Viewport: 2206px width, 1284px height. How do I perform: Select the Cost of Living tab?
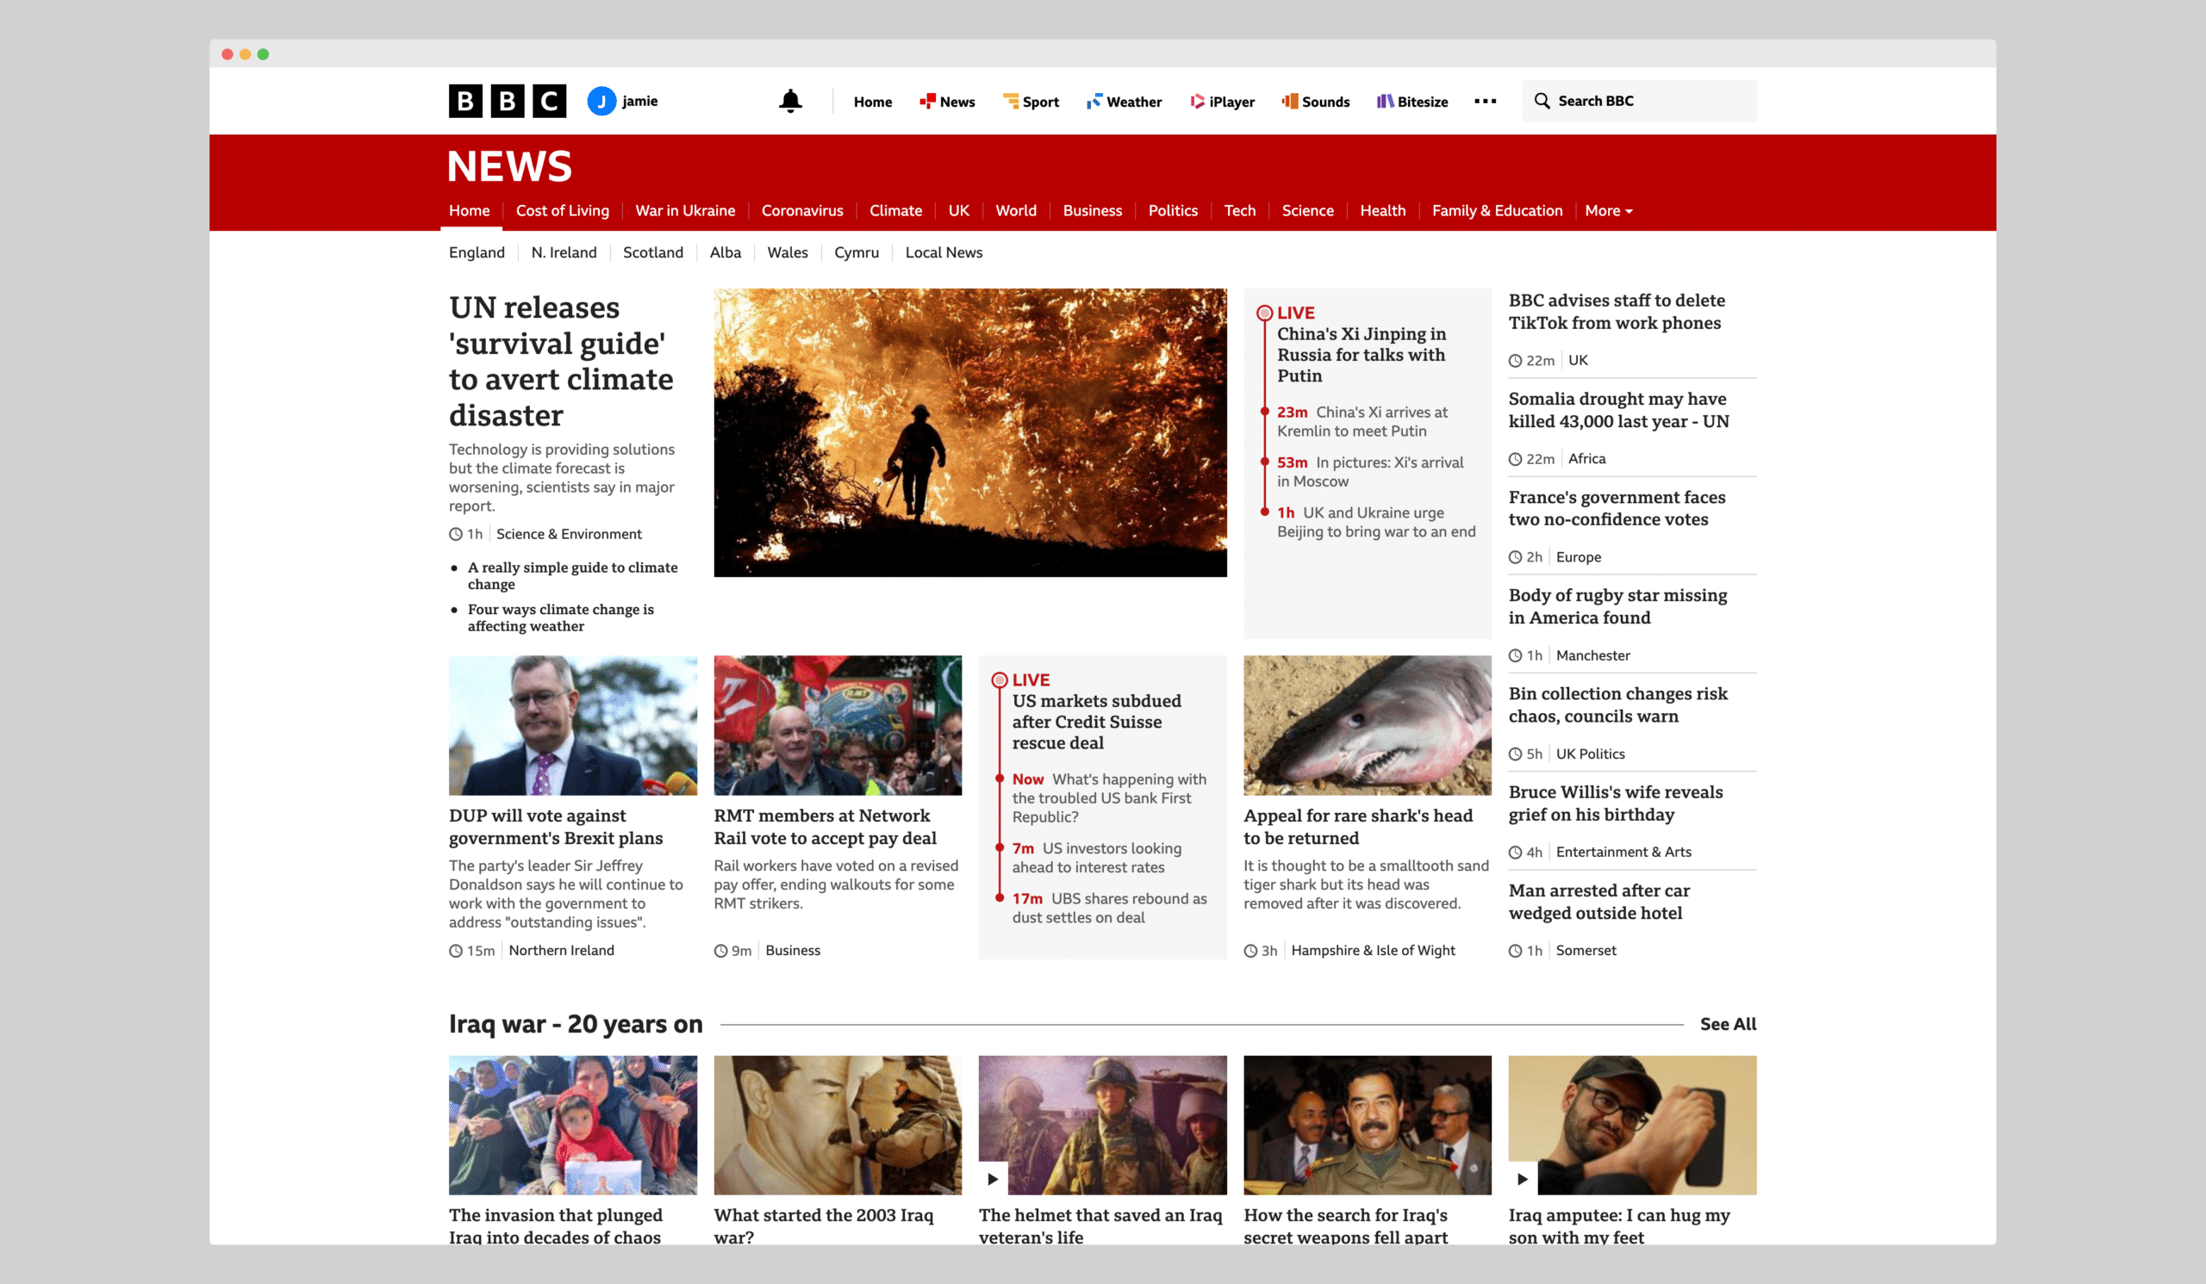point(562,211)
